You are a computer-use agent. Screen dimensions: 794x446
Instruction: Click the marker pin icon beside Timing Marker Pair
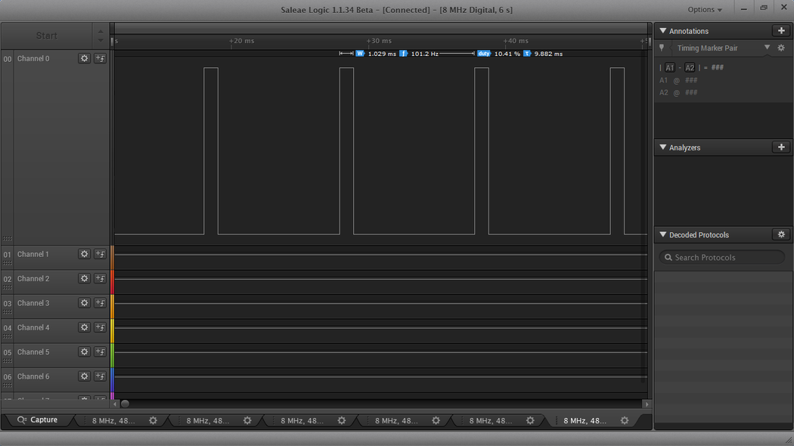(662, 48)
